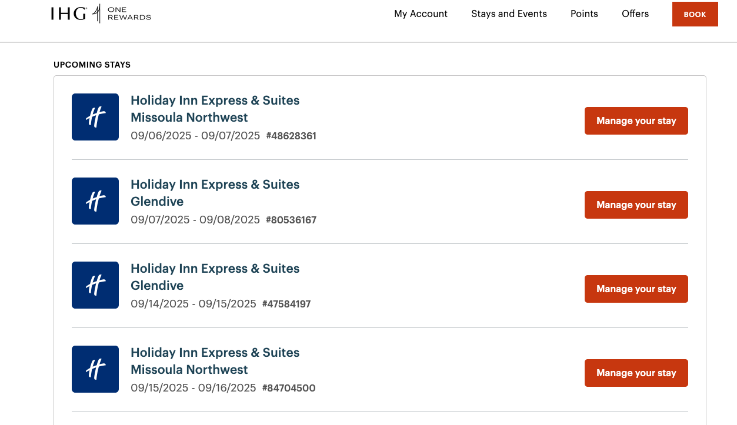This screenshot has height=425, width=737.
Task: Click confirmation number #48628361
Action: pos(291,136)
